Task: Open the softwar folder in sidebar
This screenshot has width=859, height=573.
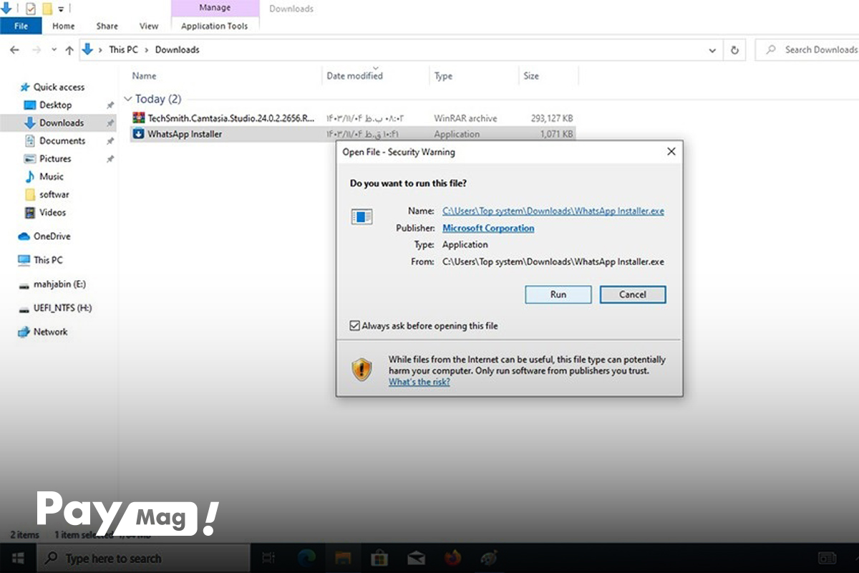Action: (x=54, y=194)
